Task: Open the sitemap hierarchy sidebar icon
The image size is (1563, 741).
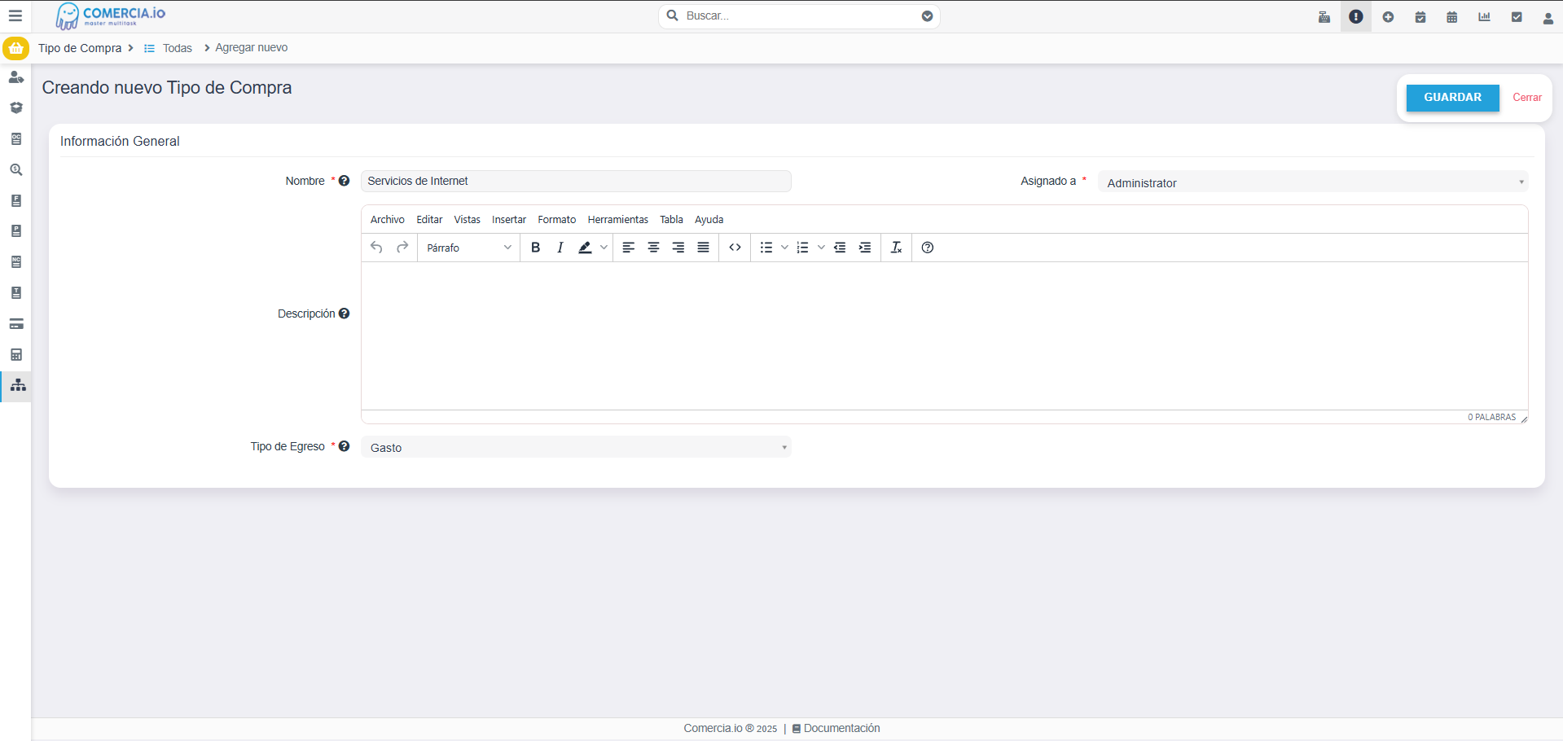Action: (x=18, y=385)
